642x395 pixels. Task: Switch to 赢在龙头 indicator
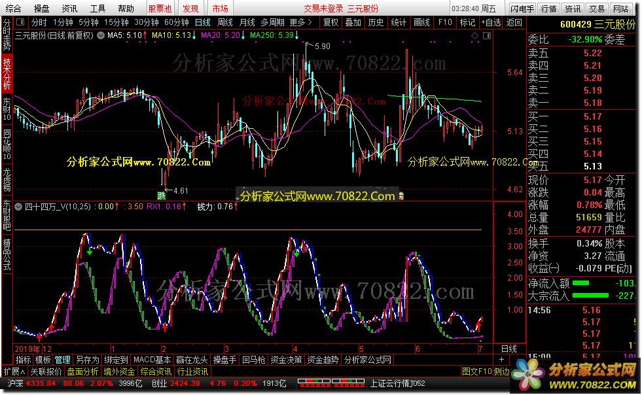[x=192, y=360]
